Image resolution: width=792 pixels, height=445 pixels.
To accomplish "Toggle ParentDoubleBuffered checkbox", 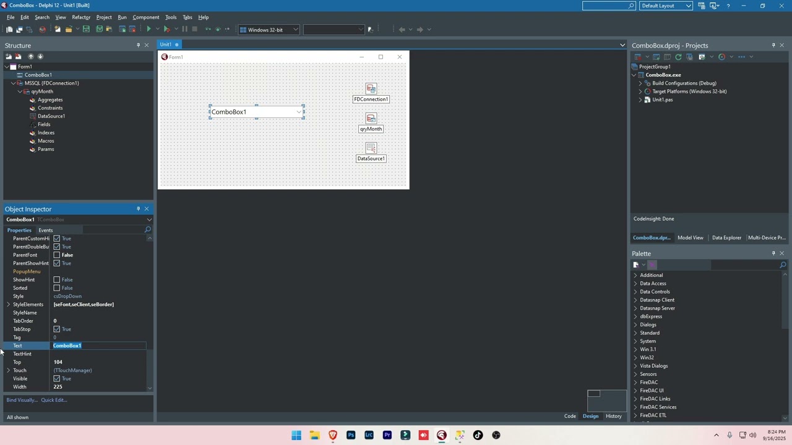I will coord(57,247).
